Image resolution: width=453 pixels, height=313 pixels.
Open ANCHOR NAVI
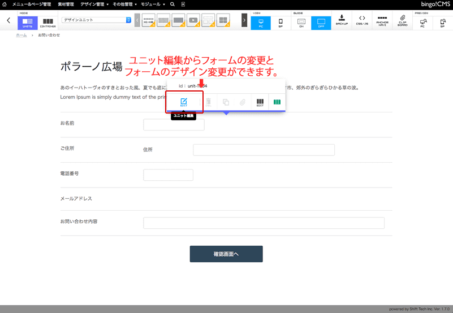382,20
